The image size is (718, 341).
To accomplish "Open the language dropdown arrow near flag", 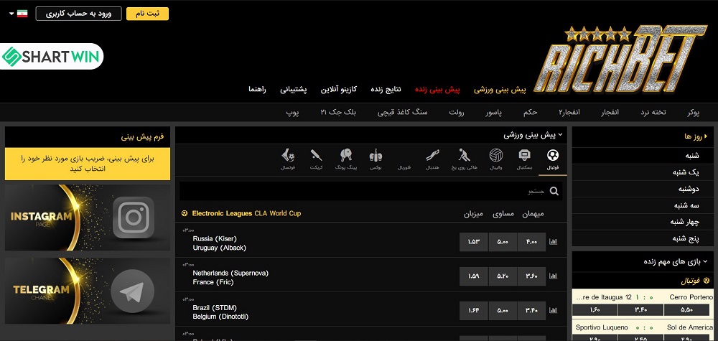I will (12, 13).
